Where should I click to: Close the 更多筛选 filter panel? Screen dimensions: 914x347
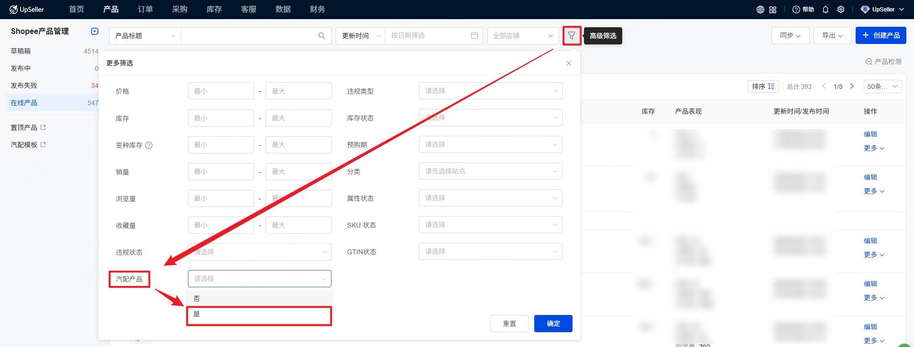(x=569, y=63)
